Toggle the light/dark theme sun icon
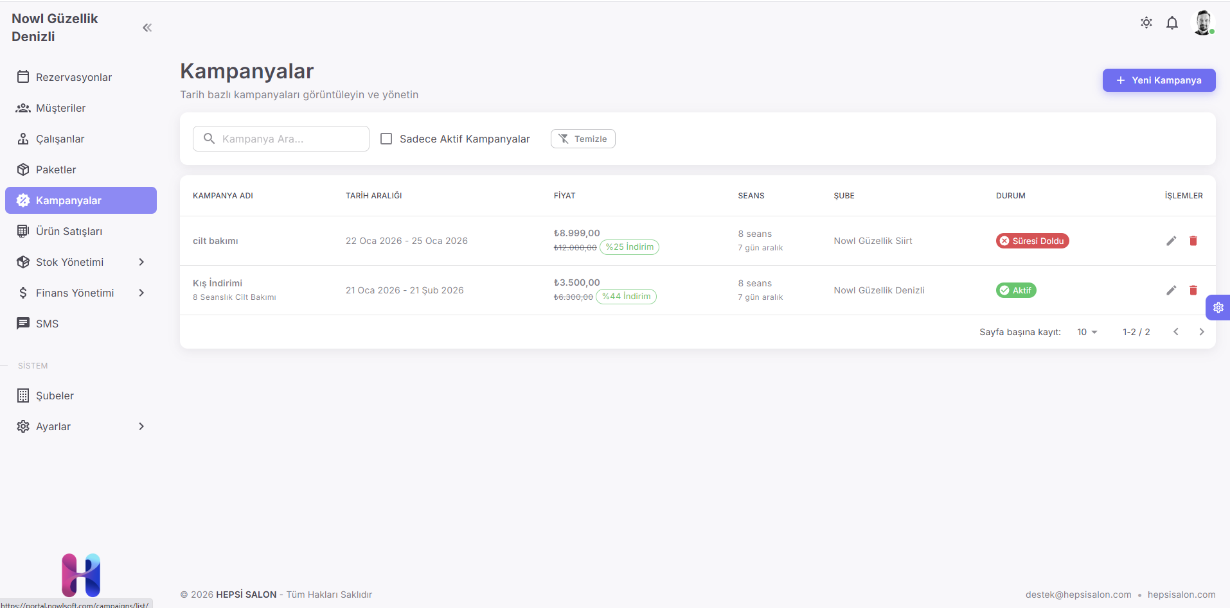This screenshot has width=1230, height=608. point(1146,23)
